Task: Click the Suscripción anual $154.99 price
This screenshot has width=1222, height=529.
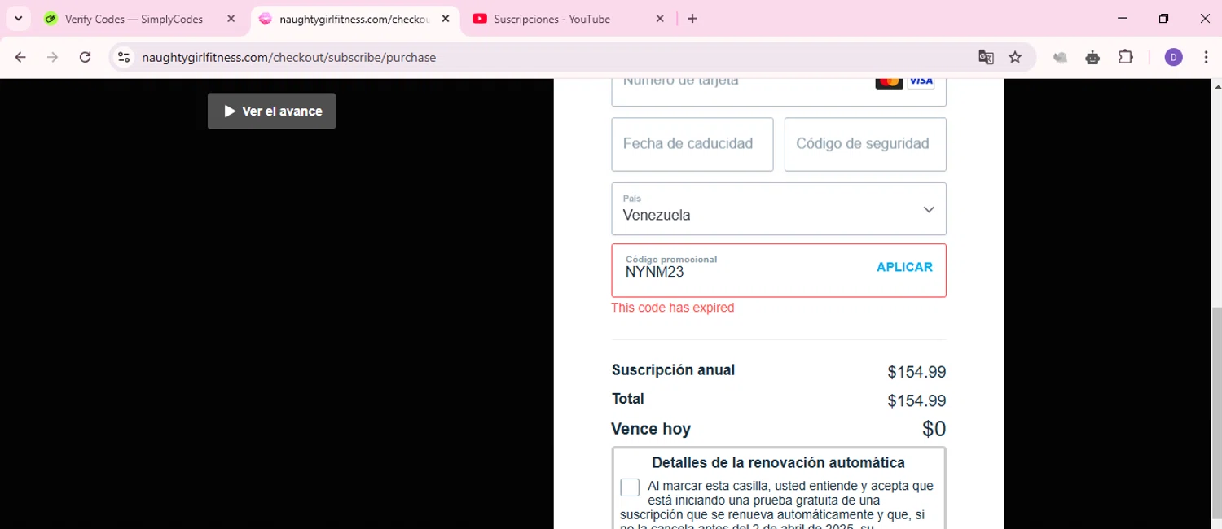Action: click(916, 372)
